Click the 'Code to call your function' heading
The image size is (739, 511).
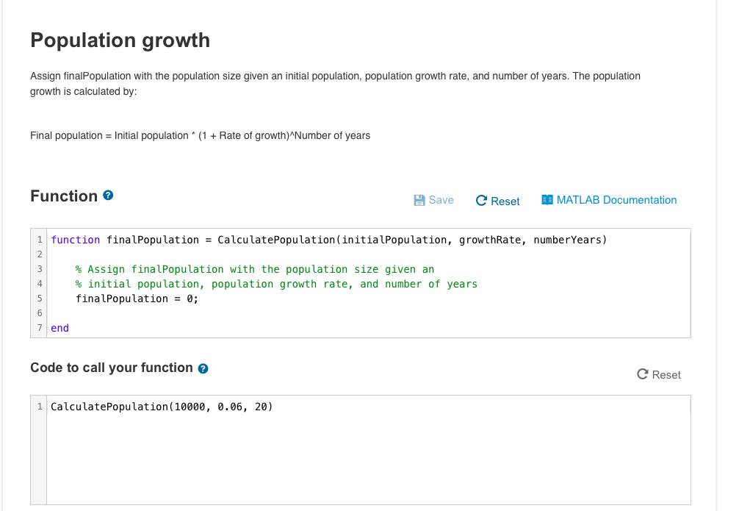112,368
